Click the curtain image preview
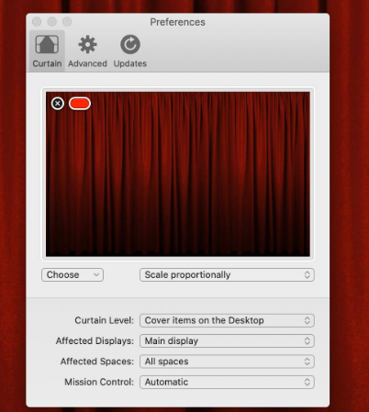The image size is (369, 412). [x=178, y=173]
